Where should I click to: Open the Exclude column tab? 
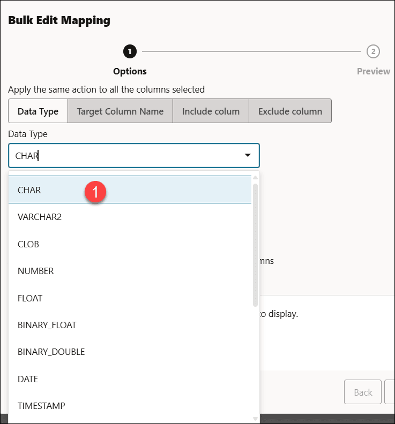290,111
